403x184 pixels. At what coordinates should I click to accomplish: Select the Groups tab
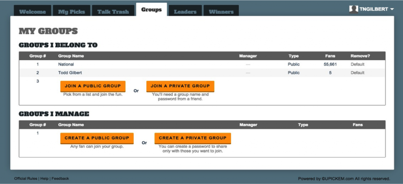(x=152, y=10)
